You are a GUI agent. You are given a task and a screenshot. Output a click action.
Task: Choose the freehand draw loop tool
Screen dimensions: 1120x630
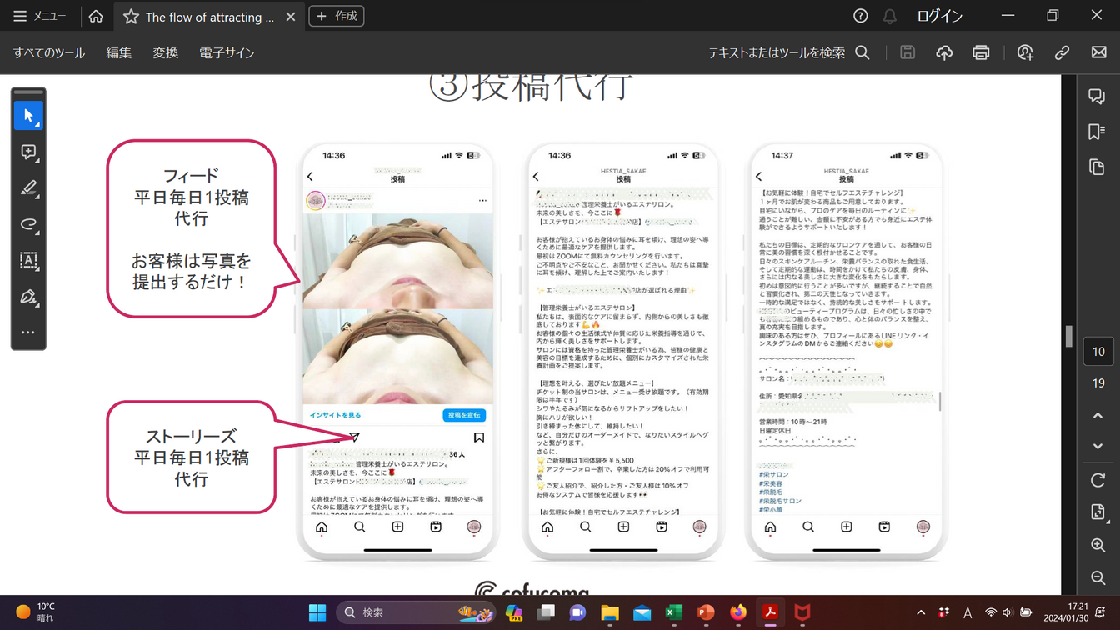tap(28, 224)
